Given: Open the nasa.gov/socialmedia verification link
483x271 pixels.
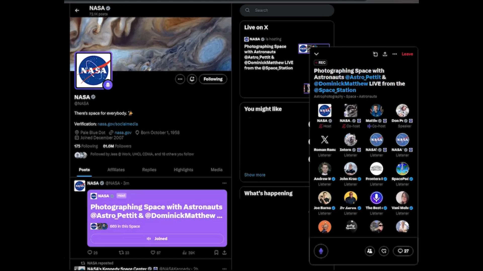Looking at the screenshot, I should pyautogui.click(x=117, y=124).
